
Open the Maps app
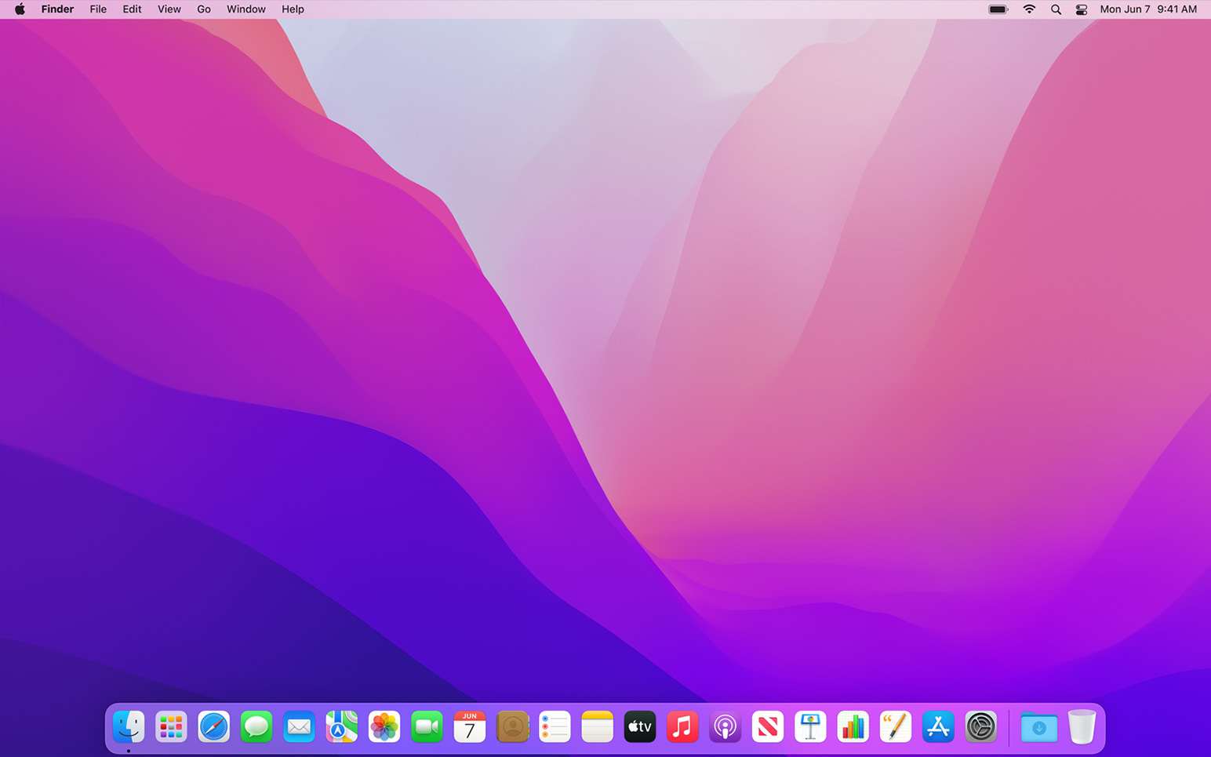coord(342,727)
